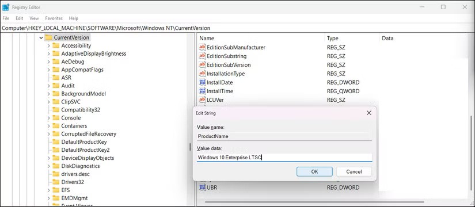Select the EditionSubstring string value icon

pos(202,56)
